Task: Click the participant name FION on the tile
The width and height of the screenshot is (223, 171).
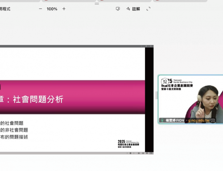Action: (x=175, y=121)
